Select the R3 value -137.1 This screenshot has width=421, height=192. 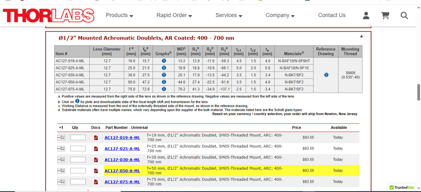pyautogui.click(x=225, y=89)
